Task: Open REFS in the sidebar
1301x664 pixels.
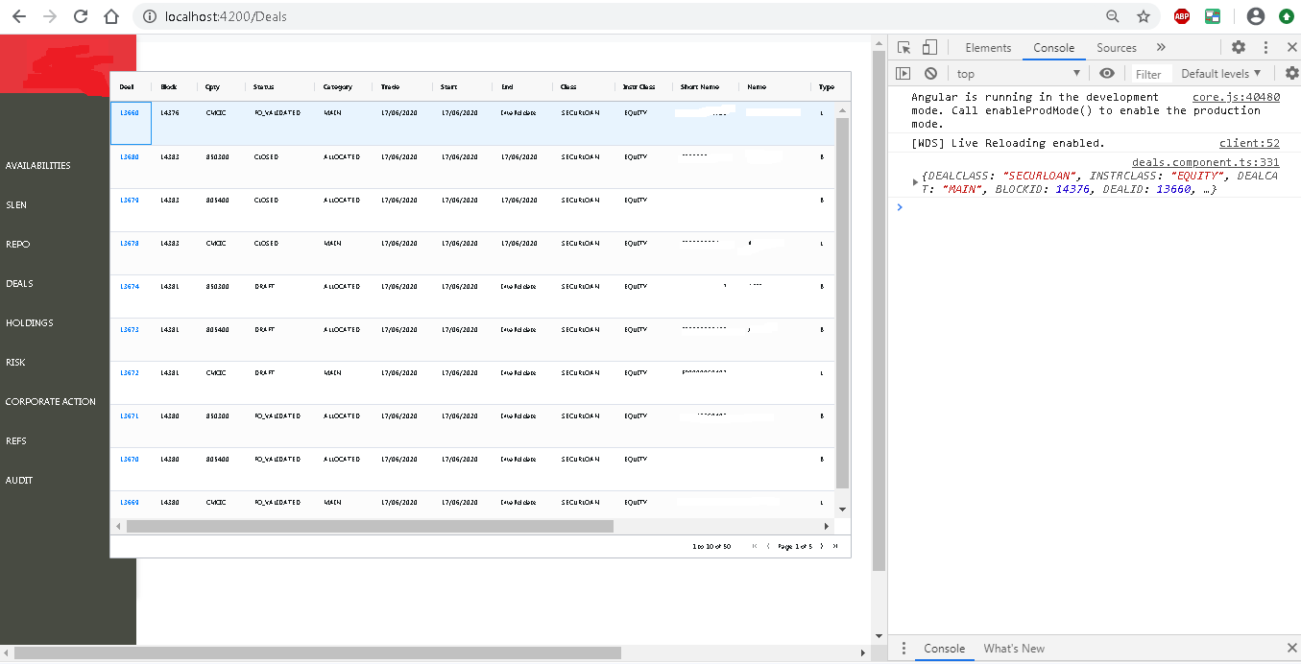Action: (16, 440)
